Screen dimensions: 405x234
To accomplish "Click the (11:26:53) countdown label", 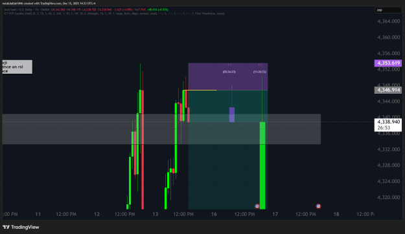I will 260,72.
